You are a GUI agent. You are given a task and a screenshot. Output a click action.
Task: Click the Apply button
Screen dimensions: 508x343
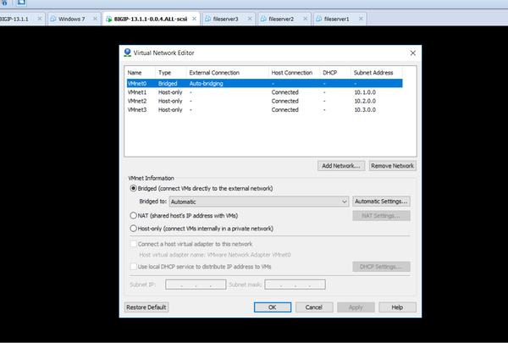[x=356, y=307]
